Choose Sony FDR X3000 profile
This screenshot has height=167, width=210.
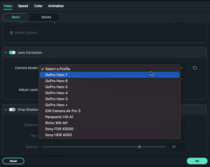(110, 129)
